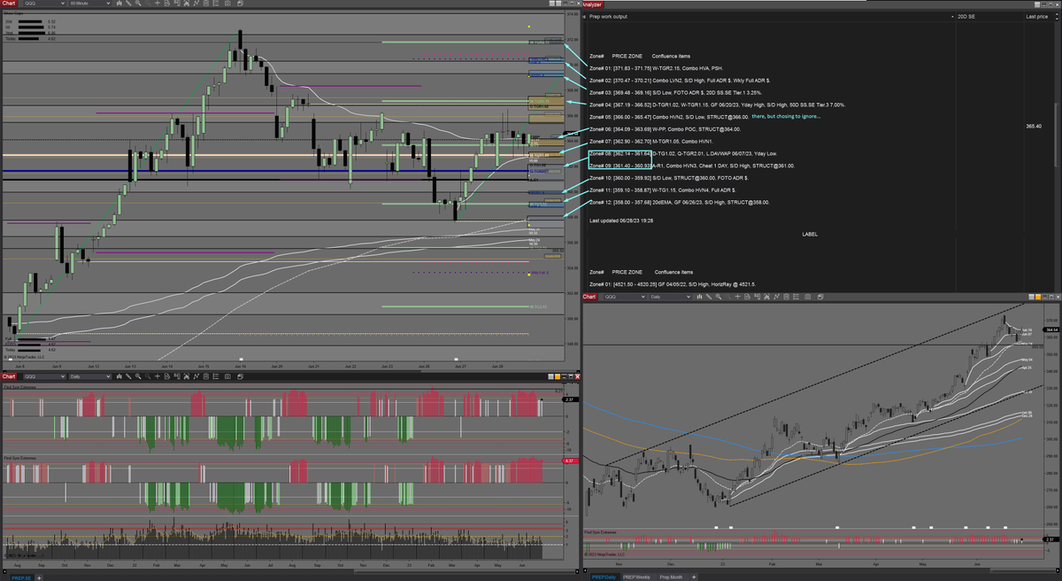
Task: Open QQQ instrument selector in bottom-left Daily chart
Action: (x=44, y=376)
